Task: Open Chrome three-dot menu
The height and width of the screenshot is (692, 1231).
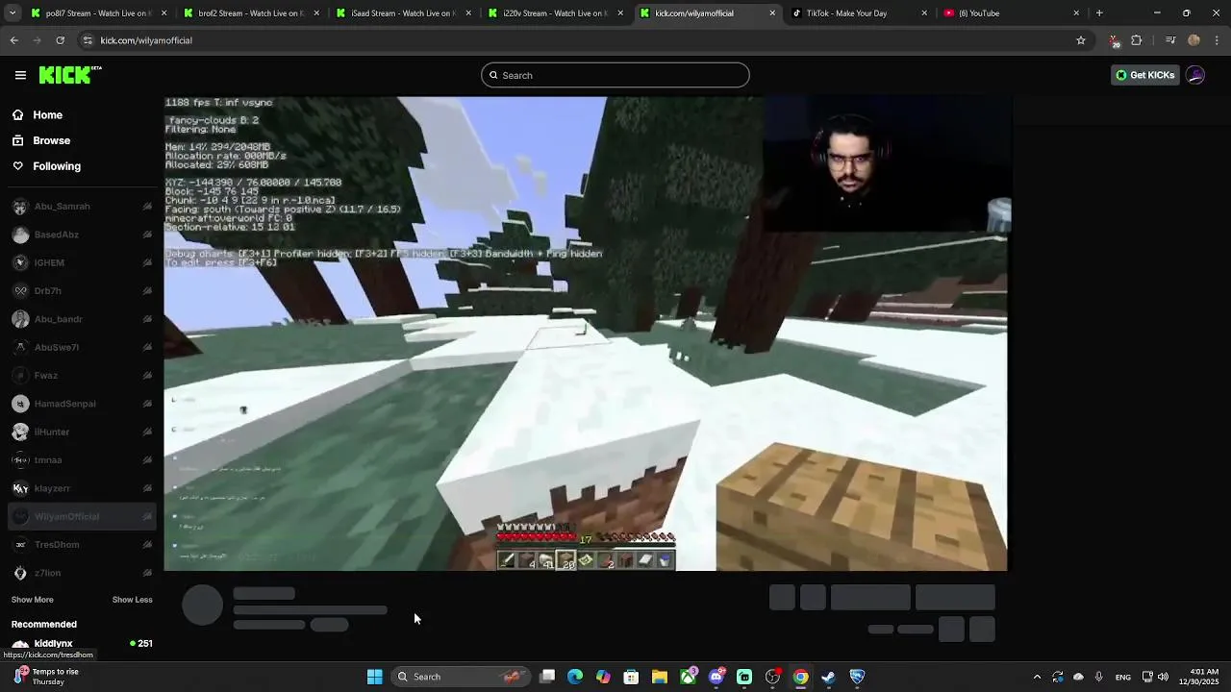Action: pyautogui.click(x=1218, y=40)
